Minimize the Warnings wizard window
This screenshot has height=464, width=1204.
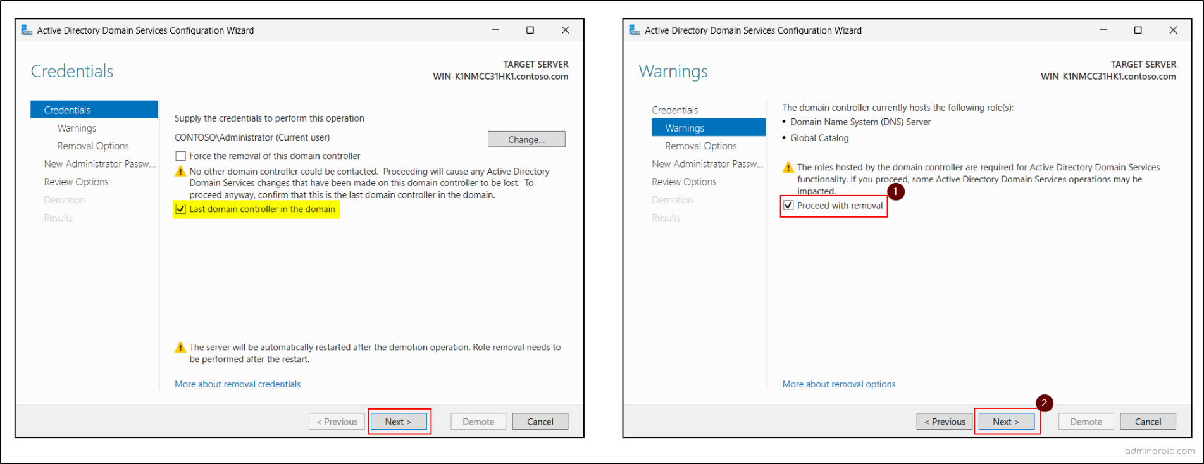click(1103, 30)
